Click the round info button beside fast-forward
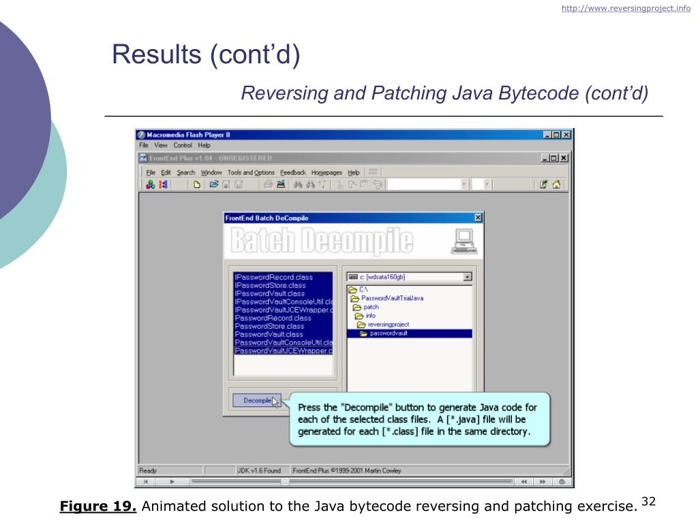The height and width of the screenshot is (523, 698). tap(562, 481)
